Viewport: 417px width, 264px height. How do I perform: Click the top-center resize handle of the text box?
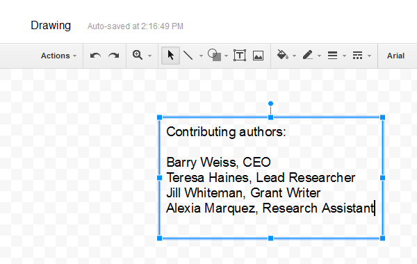271,117
